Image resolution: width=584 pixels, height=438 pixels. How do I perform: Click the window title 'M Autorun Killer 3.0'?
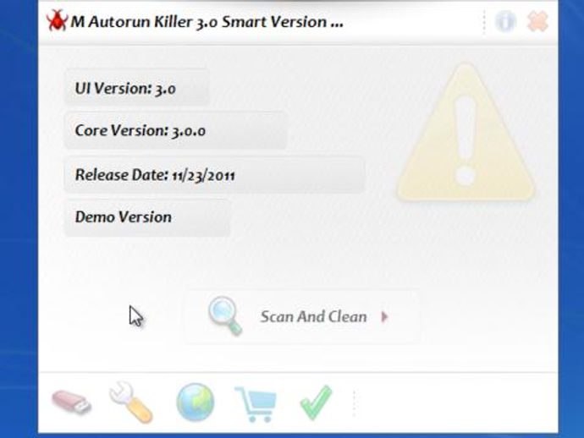(144, 22)
